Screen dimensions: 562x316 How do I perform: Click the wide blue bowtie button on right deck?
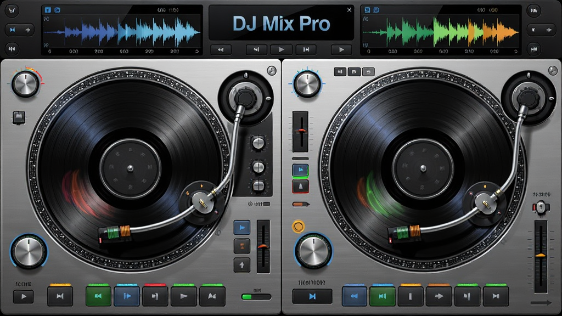tap(312, 296)
